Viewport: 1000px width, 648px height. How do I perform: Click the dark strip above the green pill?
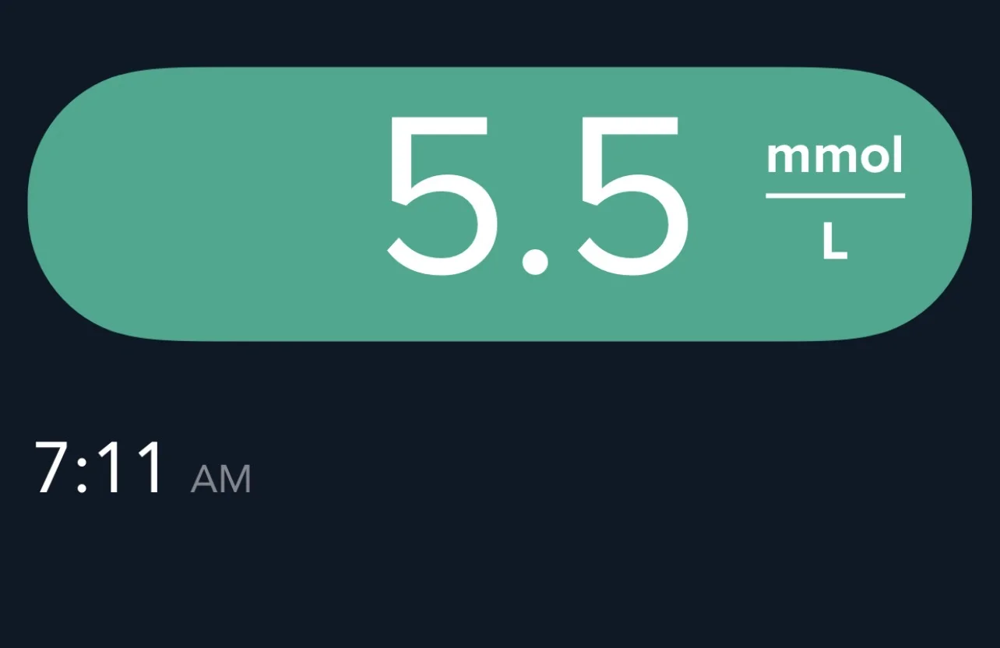pyautogui.click(x=498, y=33)
